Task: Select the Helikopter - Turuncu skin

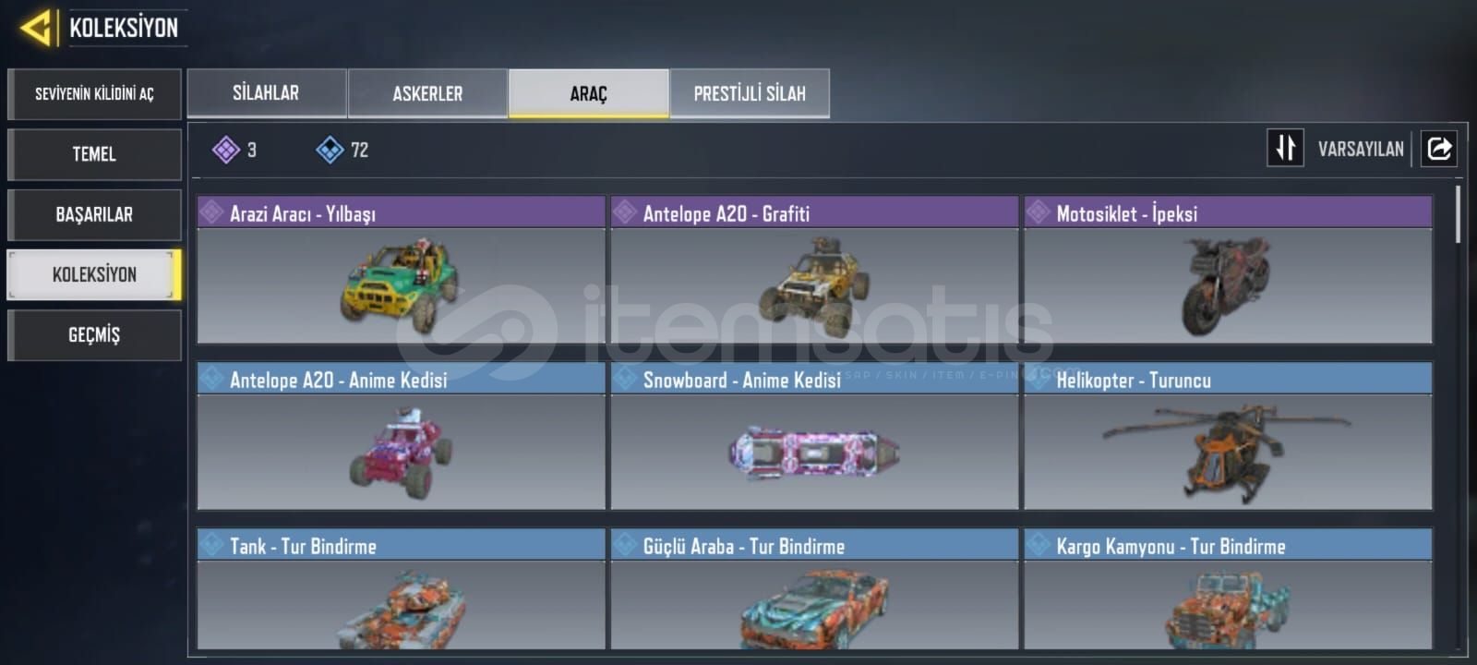Action: coord(1228,436)
